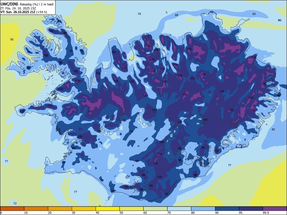287x215 pixels.
Task: Select the light blue 70–80 legend swatch
Action: tap(179, 209)
